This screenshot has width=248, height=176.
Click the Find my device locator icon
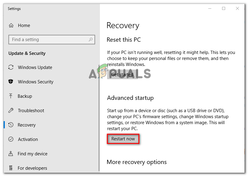11,154
